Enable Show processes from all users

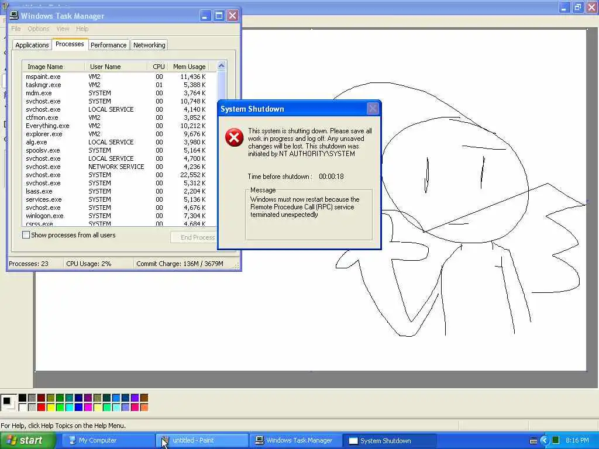[26, 235]
